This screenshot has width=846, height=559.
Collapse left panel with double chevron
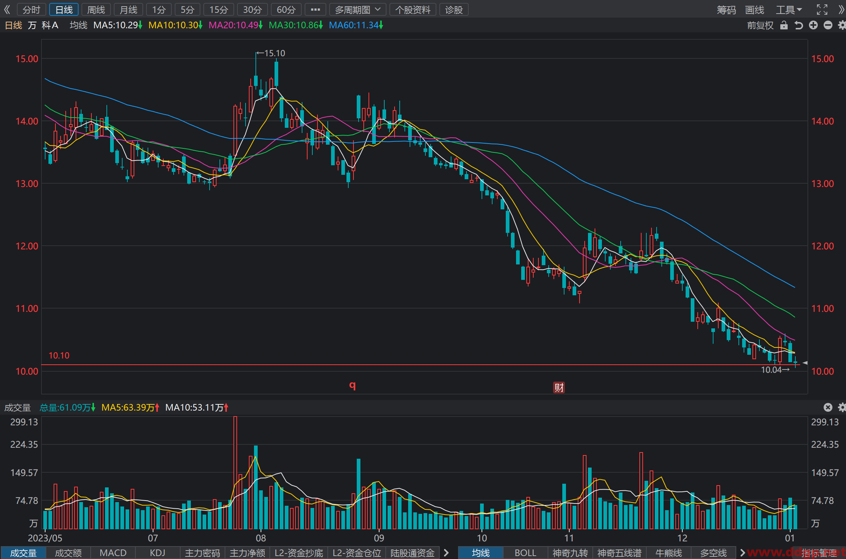click(x=7, y=10)
